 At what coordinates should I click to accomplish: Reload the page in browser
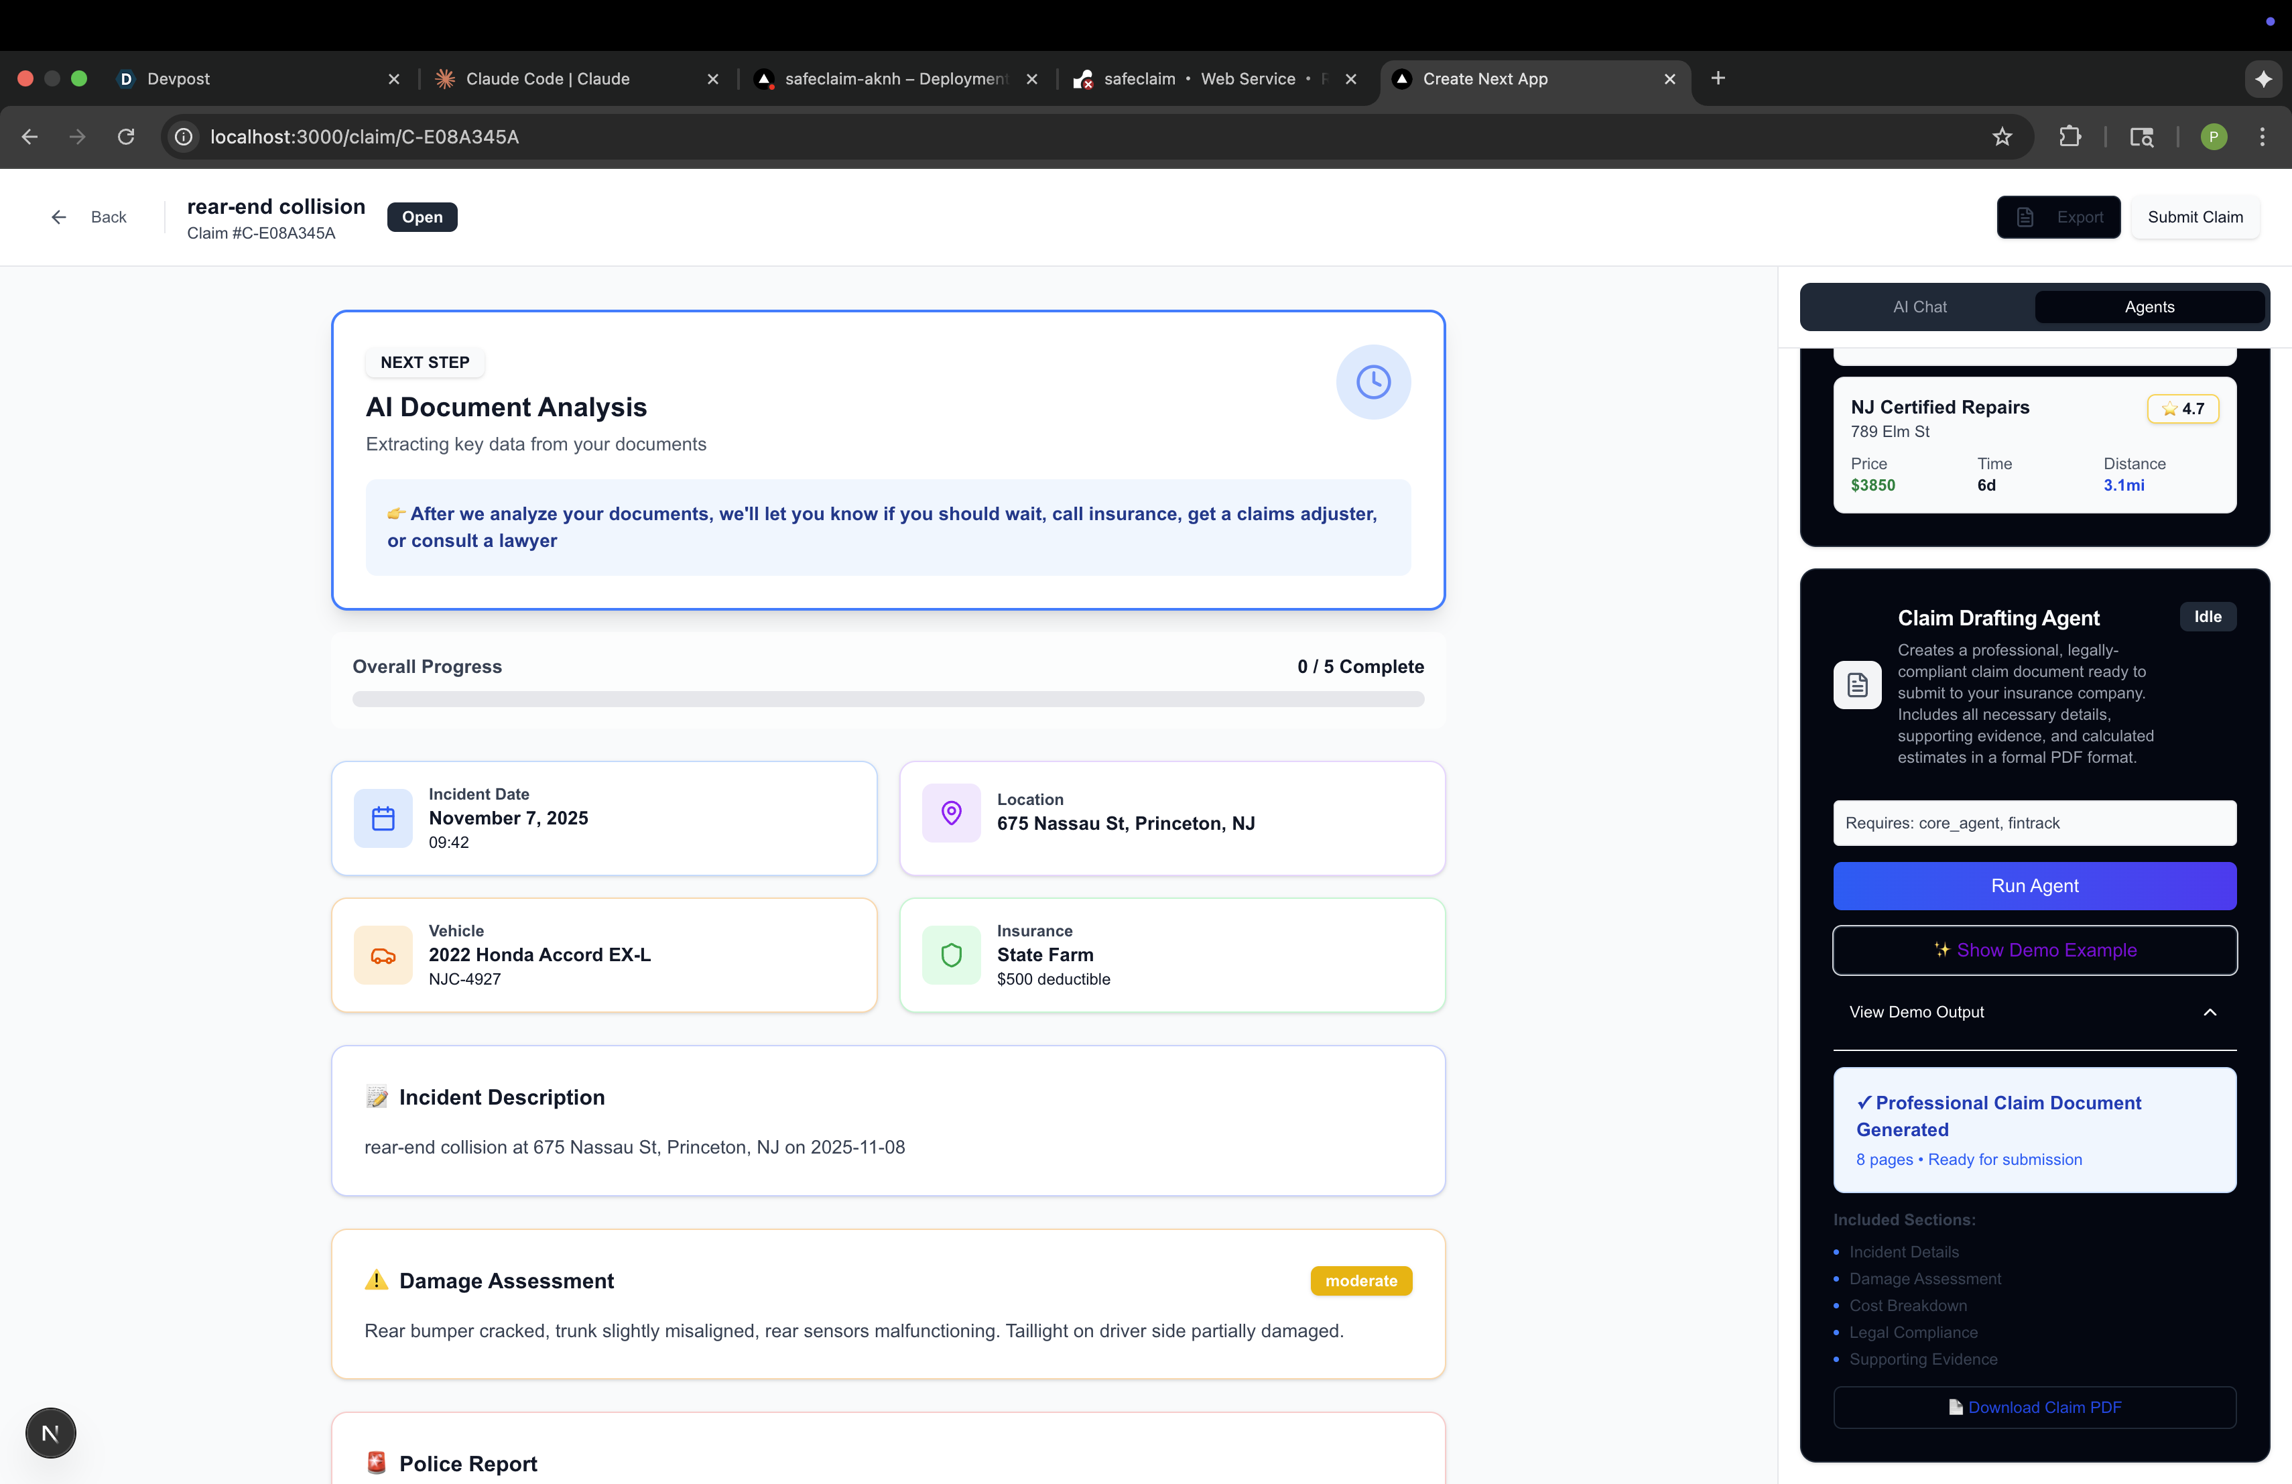click(x=126, y=137)
